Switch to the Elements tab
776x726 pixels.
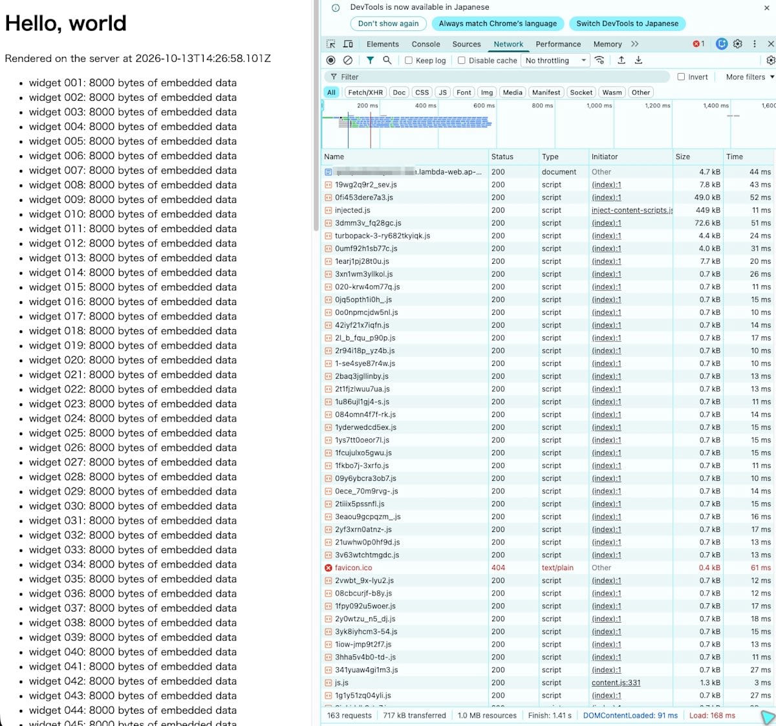[x=383, y=44]
